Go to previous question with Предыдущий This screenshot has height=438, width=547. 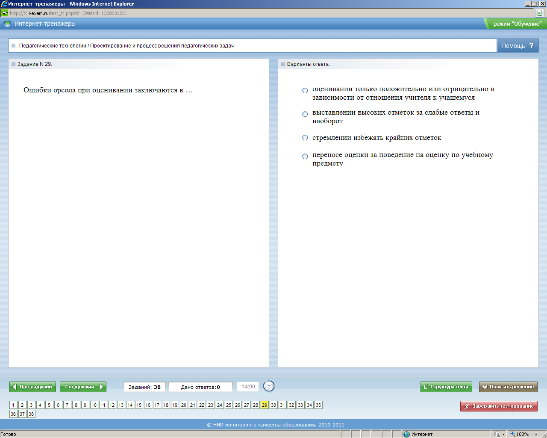tap(32, 387)
